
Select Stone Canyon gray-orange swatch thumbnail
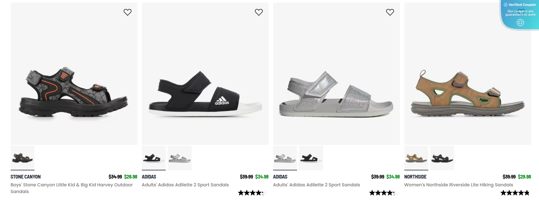(22, 158)
